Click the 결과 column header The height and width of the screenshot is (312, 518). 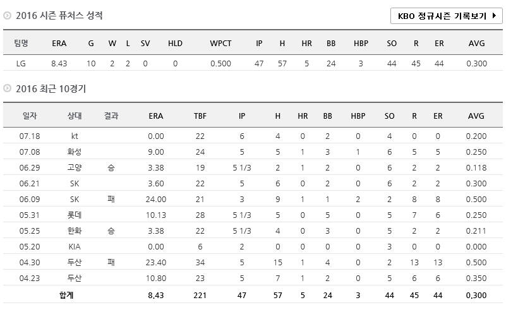(111, 116)
